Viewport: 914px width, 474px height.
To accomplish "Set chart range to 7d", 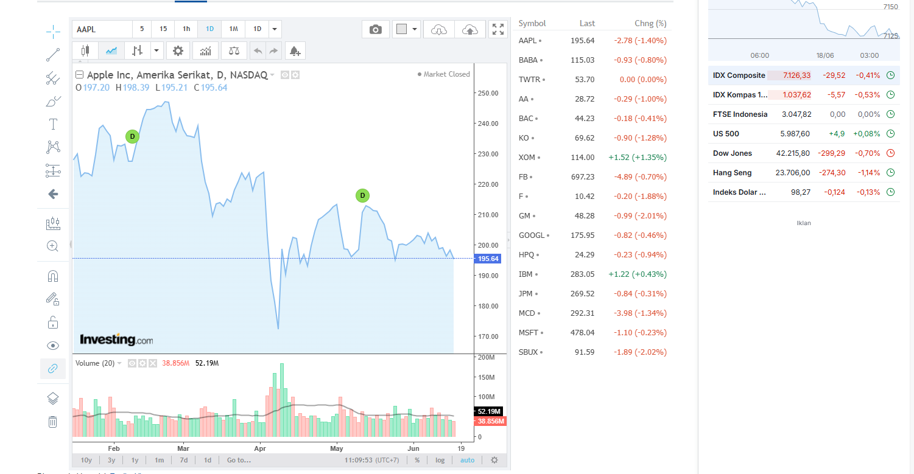I will pyautogui.click(x=183, y=460).
